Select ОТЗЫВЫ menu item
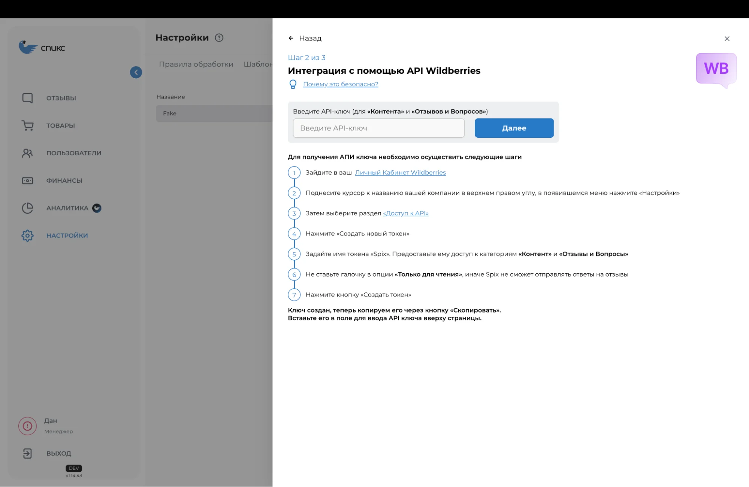Screen dimensions: 749x487 point(61,98)
